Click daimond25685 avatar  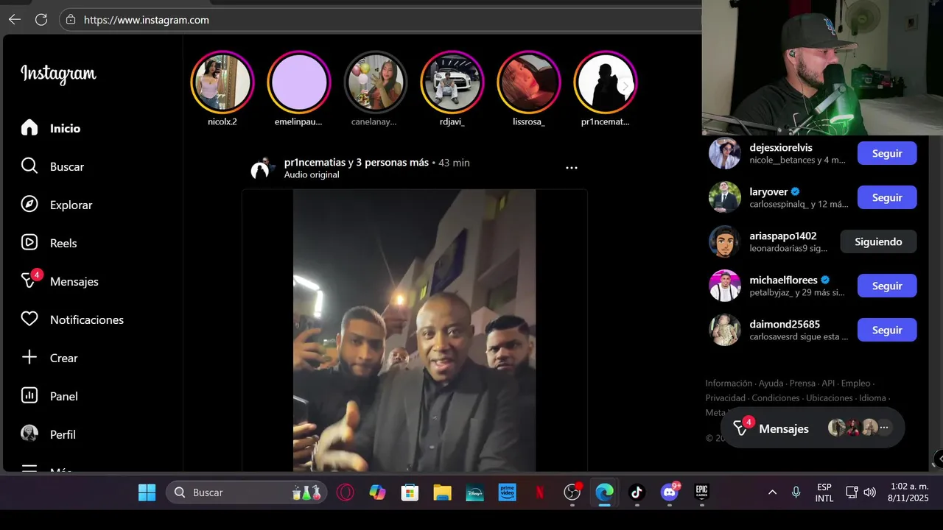click(x=725, y=330)
